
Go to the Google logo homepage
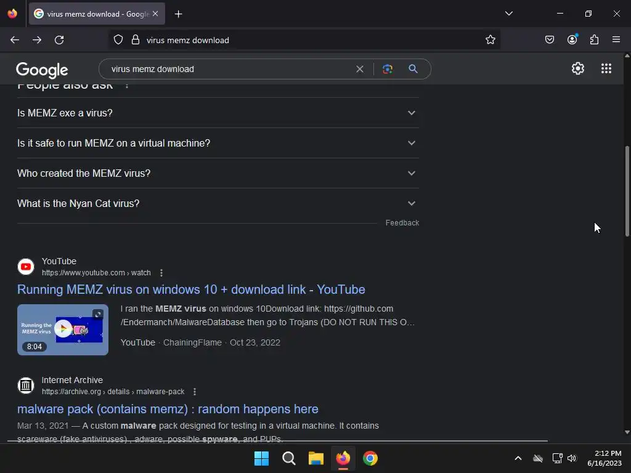pyautogui.click(x=43, y=70)
